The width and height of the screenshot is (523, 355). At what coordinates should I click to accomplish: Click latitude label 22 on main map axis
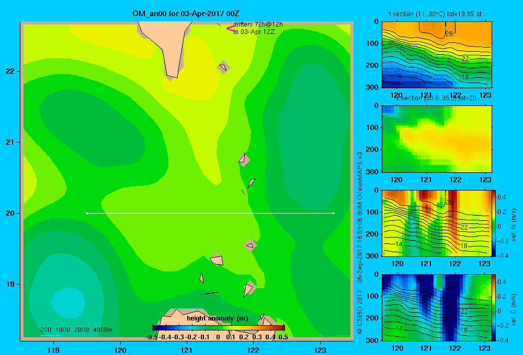10,71
